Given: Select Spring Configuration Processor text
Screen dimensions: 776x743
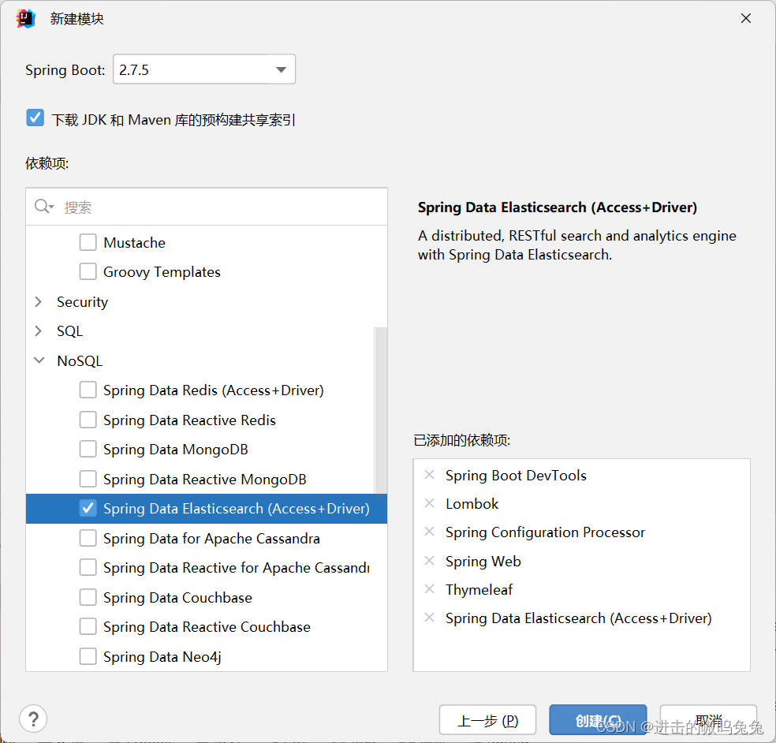Looking at the screenshot, I should [545, 532].
